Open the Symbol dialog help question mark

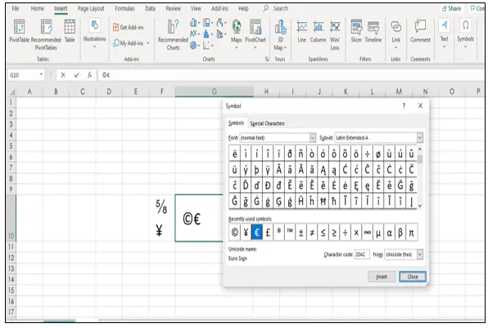coord(404,106)
